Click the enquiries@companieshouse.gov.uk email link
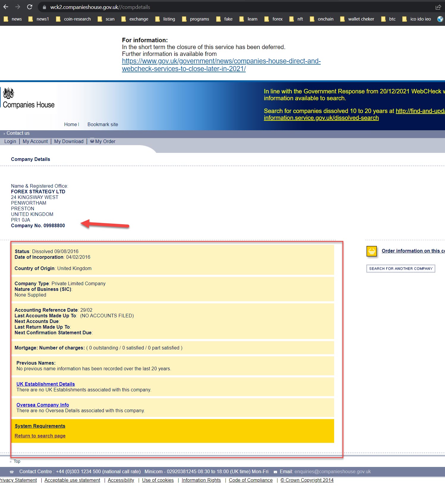This screenshot has height=494, width=445. coord(332,471)
